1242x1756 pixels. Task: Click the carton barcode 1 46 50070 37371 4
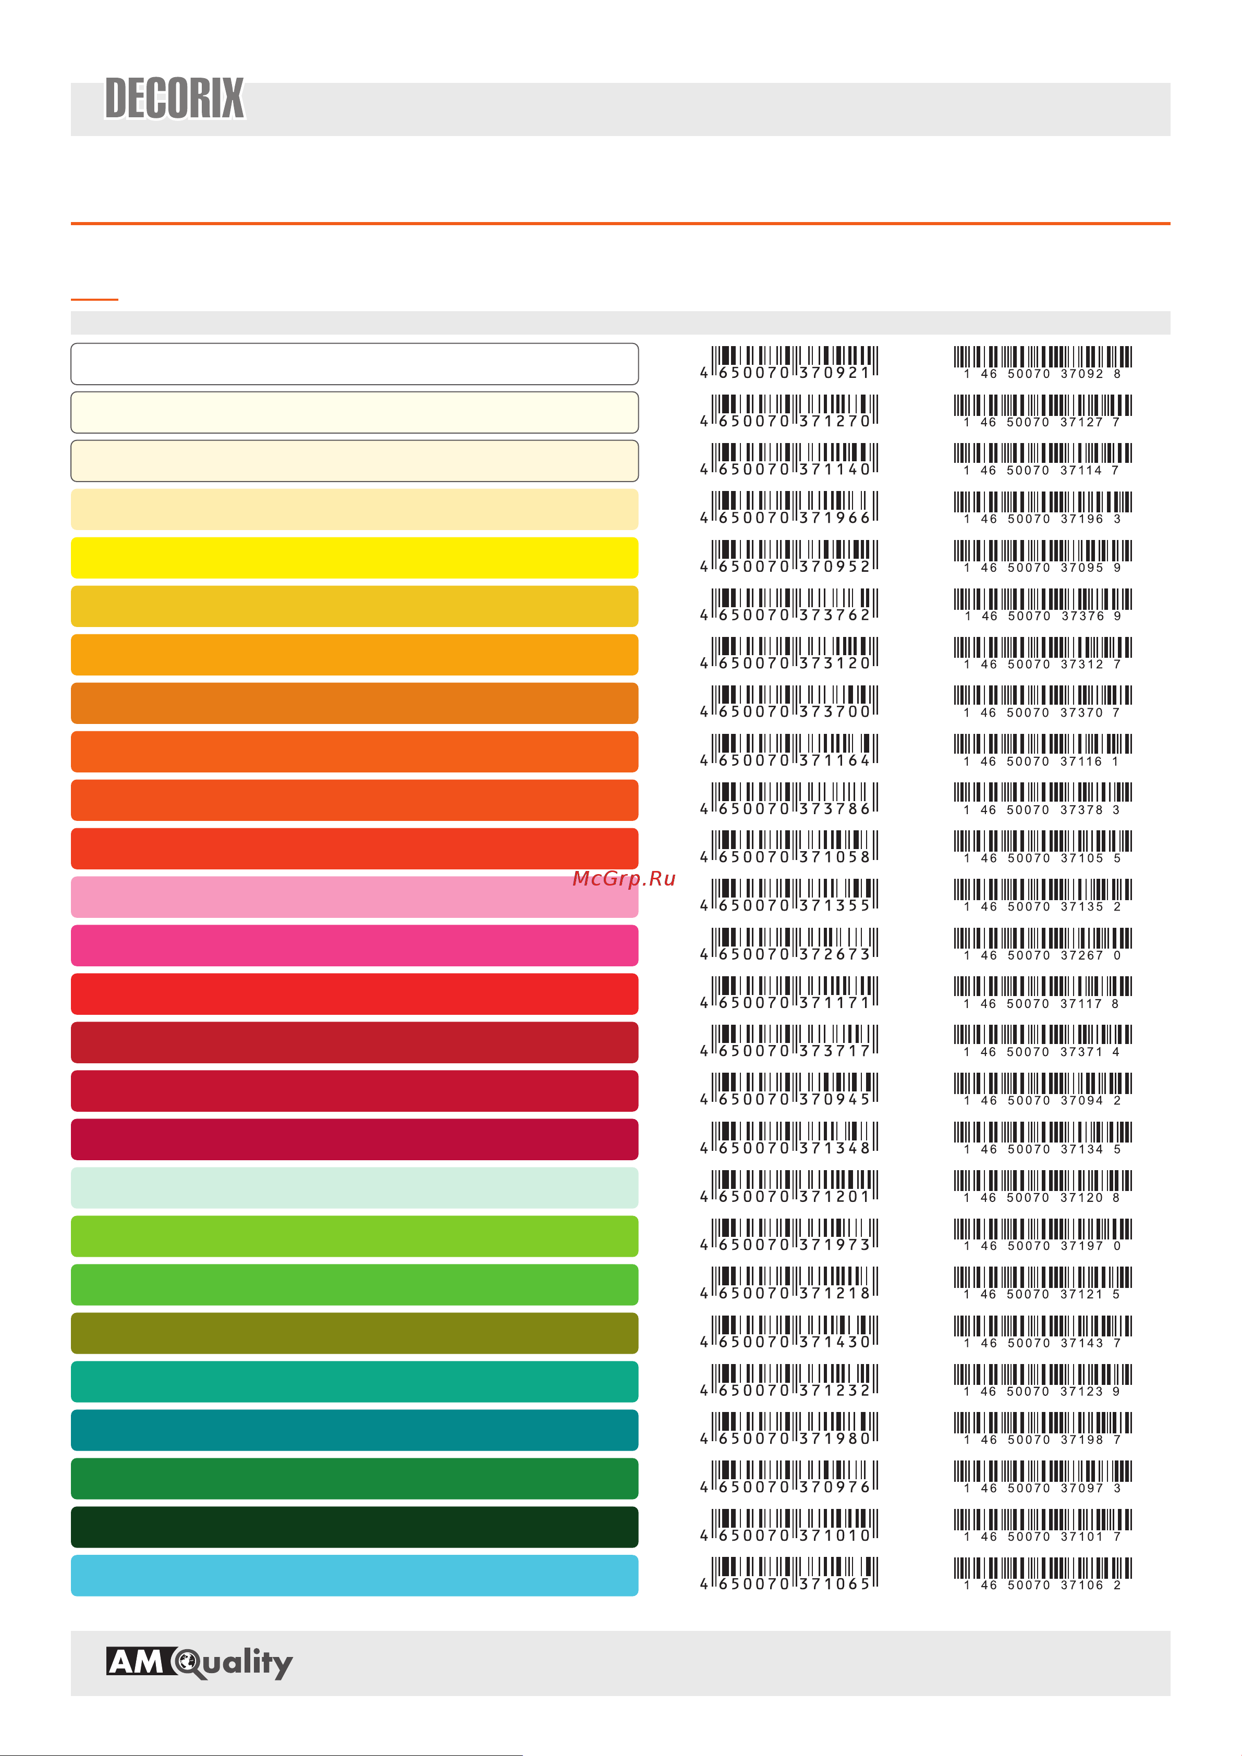[1042, 1042]
